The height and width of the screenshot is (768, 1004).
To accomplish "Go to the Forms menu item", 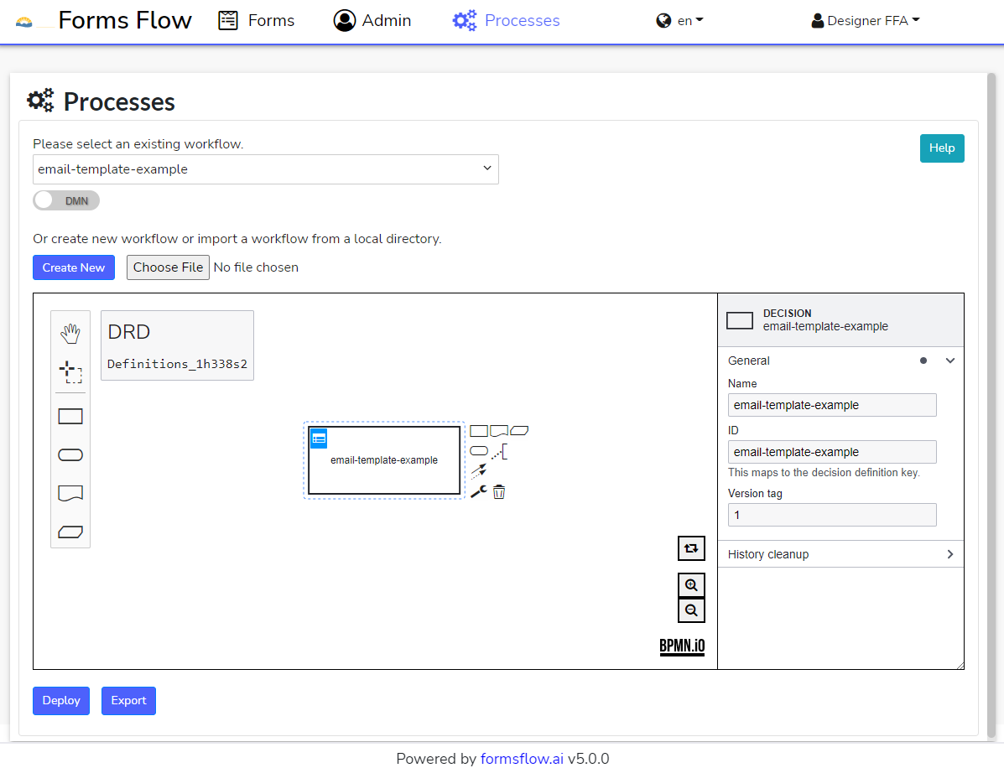I will [x=257, y=21].
